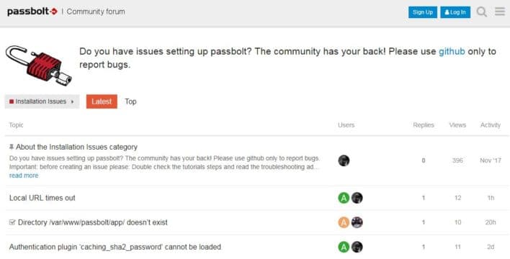Click green A avatar on Authentication plugin topic
The height and width of the screenshot is (259, 510).
344,247
